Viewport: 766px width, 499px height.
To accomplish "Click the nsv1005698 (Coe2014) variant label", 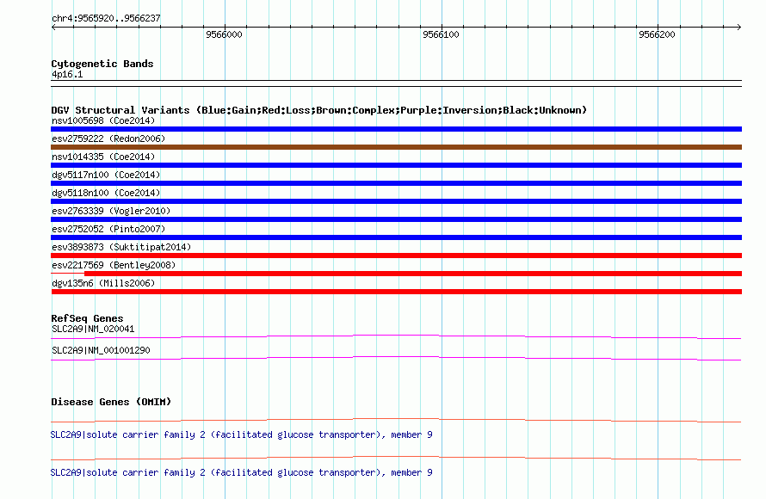I will [x=103, y=120].
